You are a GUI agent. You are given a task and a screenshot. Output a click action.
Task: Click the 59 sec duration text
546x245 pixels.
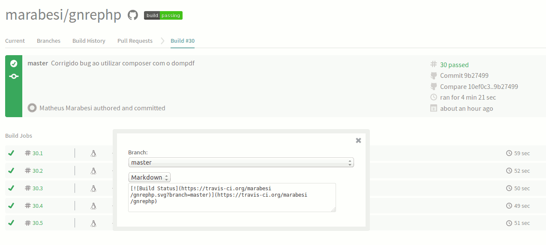(x=522, y=153)
